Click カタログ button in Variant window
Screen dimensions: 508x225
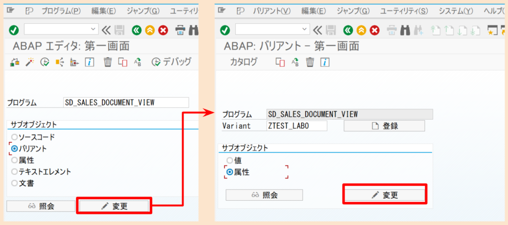[244, 62]
